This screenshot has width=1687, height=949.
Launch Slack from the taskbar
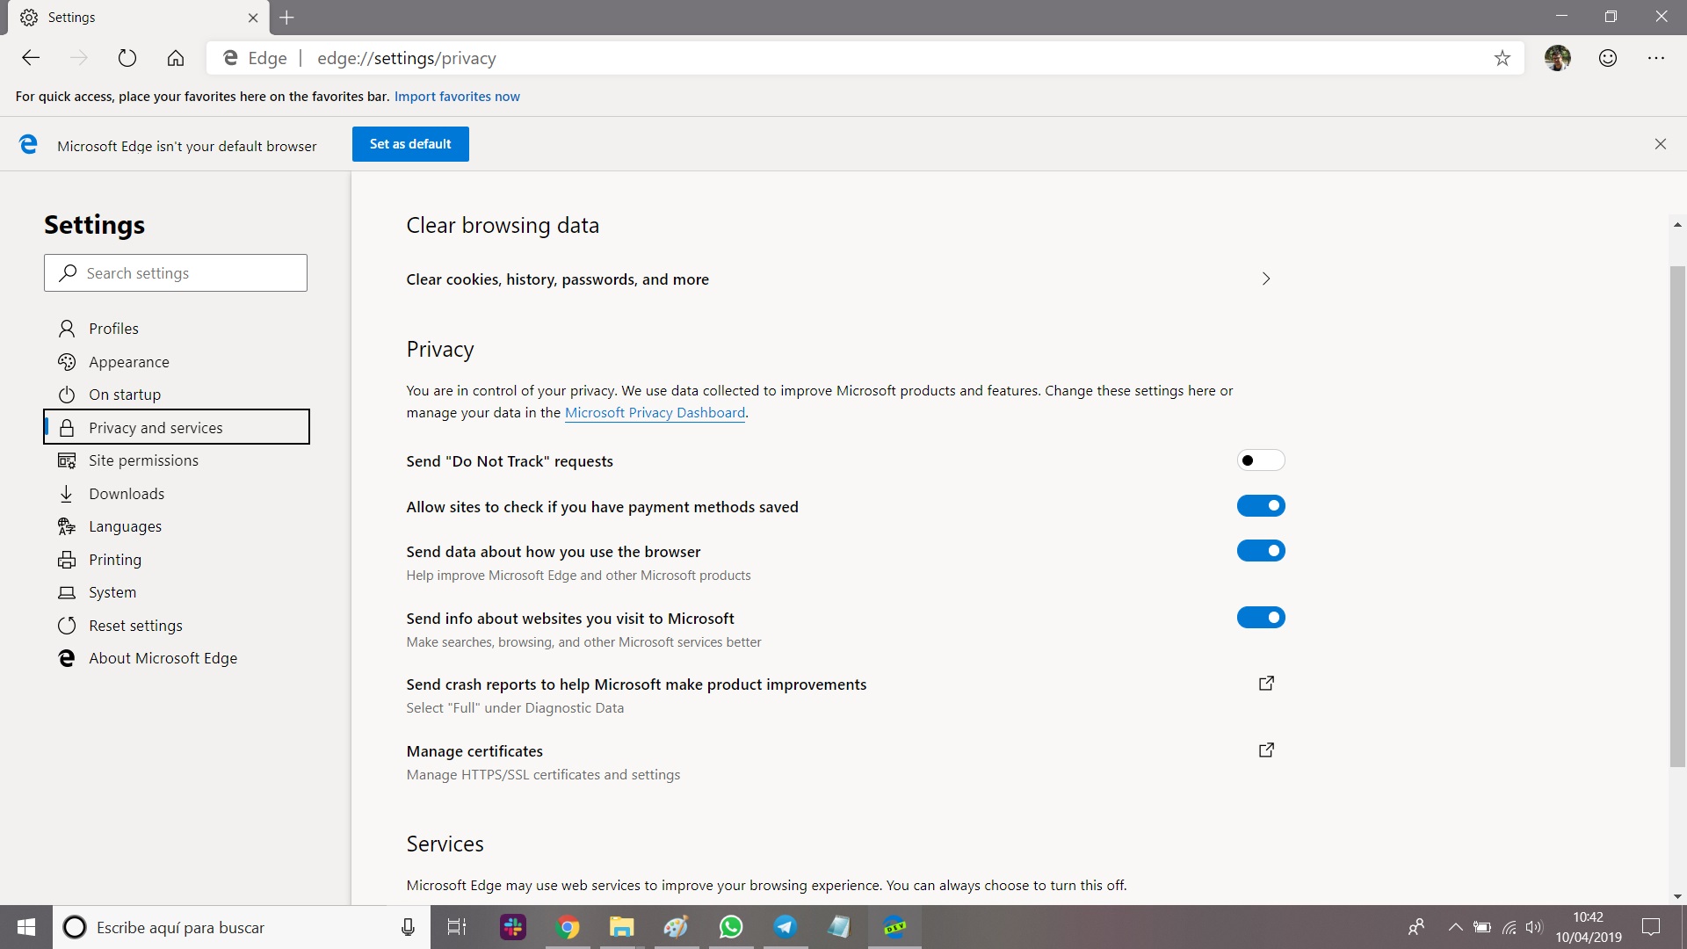coord(513,927)
